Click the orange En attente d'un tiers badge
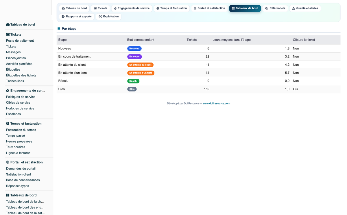 click(x=141, y=73)
